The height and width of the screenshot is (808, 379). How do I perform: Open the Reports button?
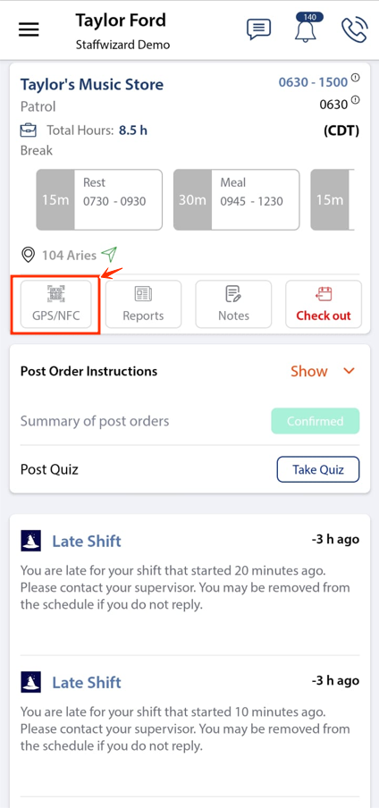143,304
